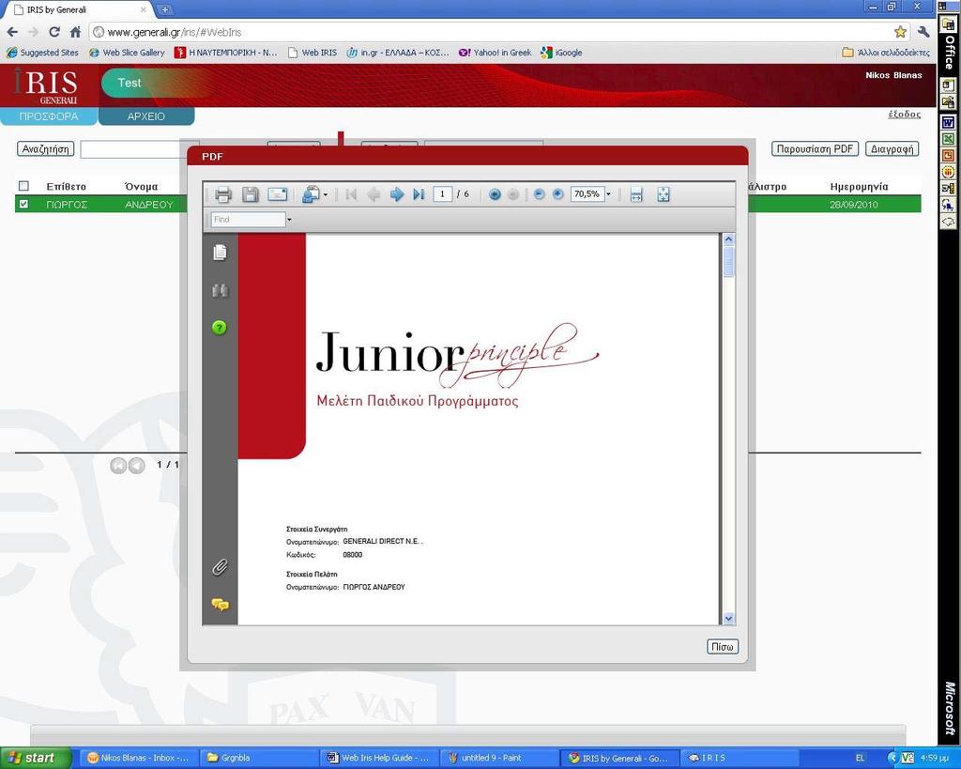Open the Pages panel in PDF sidebar
961x769 pixels.
(220, 252)
